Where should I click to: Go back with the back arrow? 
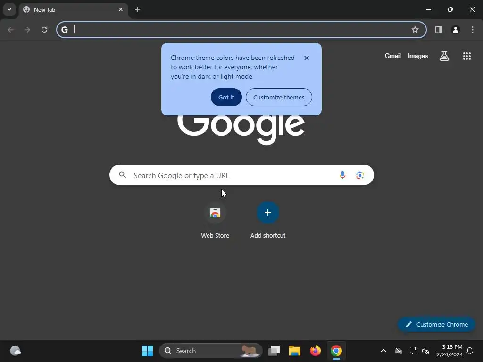tap(10, 30)
